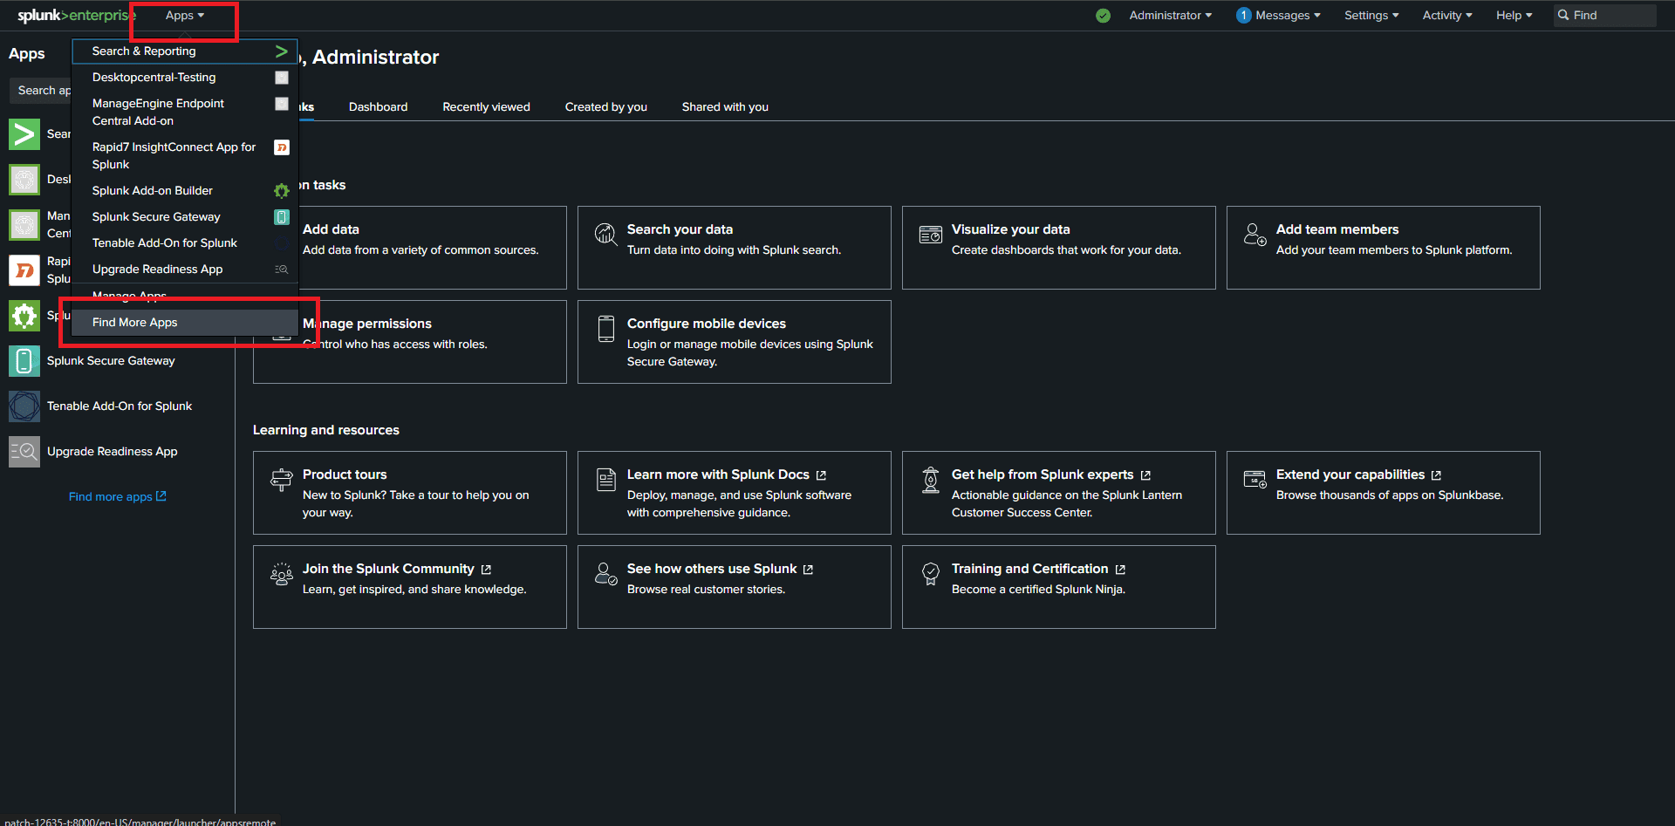Click Rapid7 InsightConnect icon in dropdown
The image size is (1675, 826).
[282, 147]
